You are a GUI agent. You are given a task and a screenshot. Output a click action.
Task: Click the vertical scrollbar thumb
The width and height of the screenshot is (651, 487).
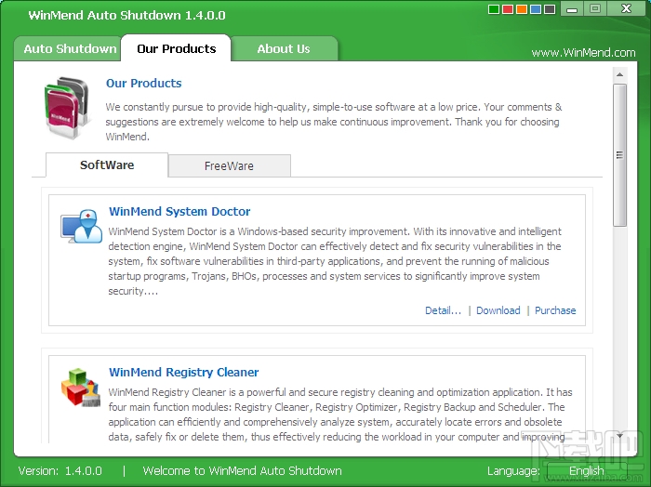click(620, 155)
